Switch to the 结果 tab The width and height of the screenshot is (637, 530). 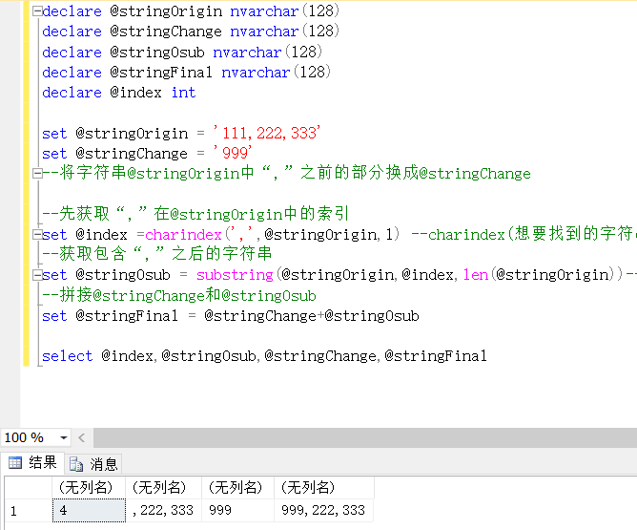tap(33, 463)
